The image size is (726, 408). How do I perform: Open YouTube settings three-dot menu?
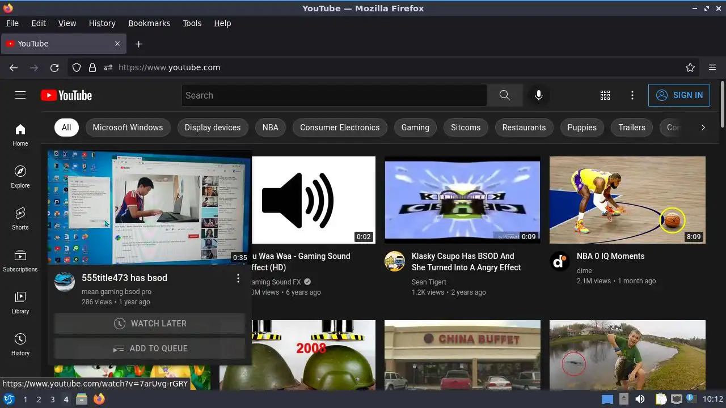point(632,95)
